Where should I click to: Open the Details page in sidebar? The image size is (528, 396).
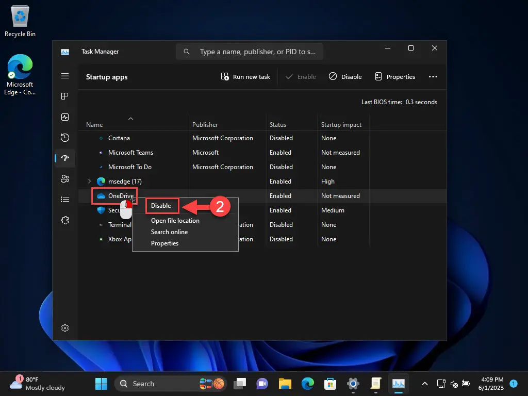point(65,200)
